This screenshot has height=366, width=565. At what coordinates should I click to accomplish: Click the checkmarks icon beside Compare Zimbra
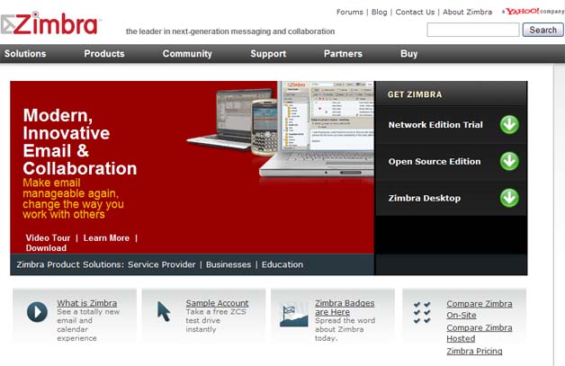pyautogui.click(x=422, y=312)
